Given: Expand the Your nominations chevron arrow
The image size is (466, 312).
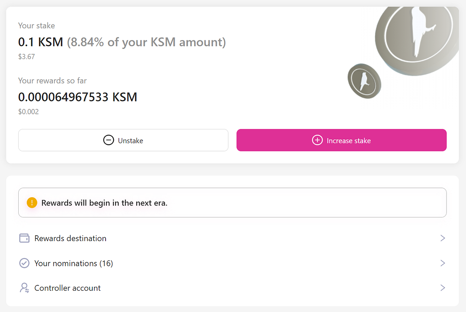Looking at the screenshot, I should point(442,263).
